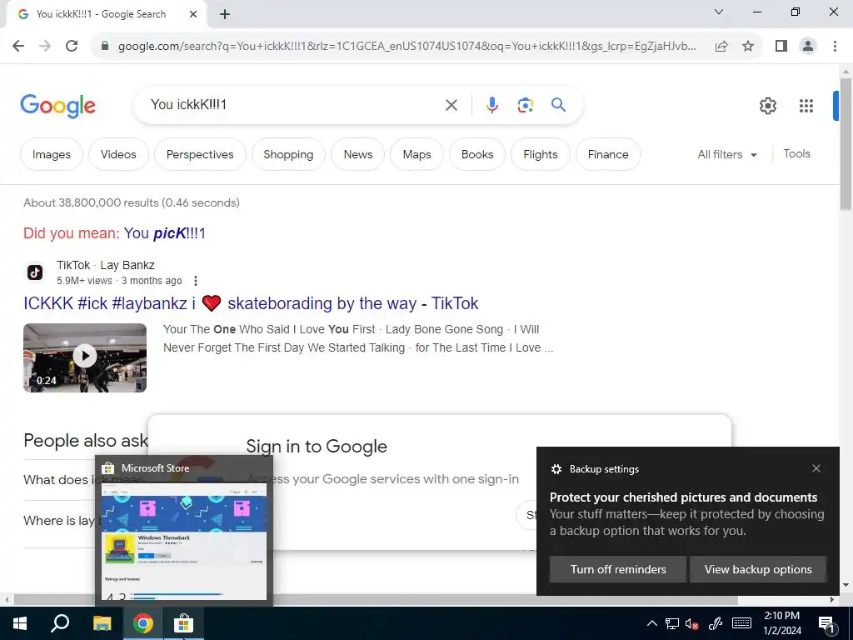Screen dimensions: 853x640
Task: Filter results by Images
Action: (x=51, y=154)
